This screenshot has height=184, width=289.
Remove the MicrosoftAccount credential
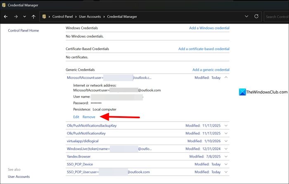coord(89,117)
